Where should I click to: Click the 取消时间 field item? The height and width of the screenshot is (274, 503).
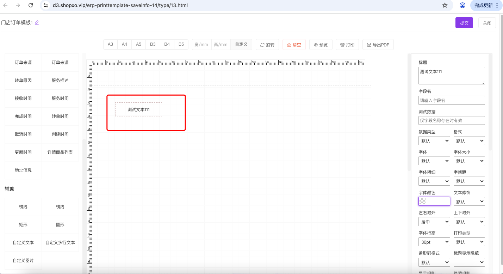tap(23, 134)
